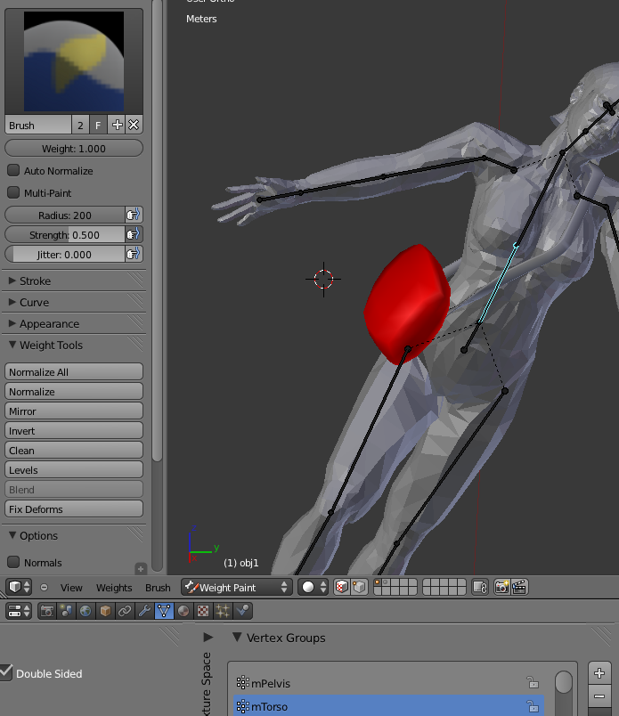Enable the Multi-Paint checkbox
The width and height of the screenshot is (619, 716).
(x=13, y=192)
